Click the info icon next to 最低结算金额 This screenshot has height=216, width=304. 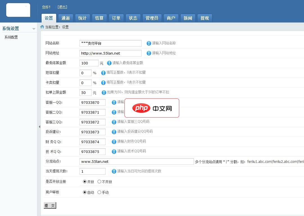click(109, 63)
